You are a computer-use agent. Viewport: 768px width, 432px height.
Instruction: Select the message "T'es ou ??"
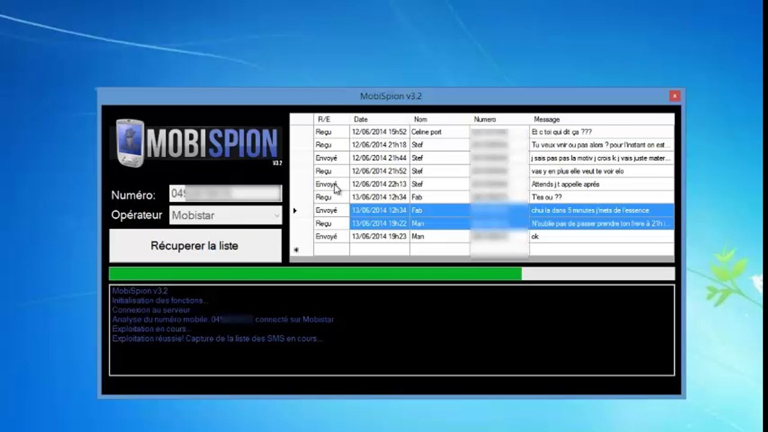tap(602, 197)
